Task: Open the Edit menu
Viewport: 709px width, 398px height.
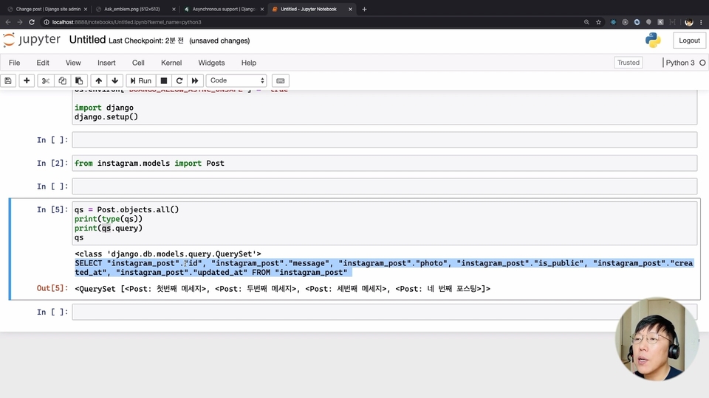Action: 43,63
